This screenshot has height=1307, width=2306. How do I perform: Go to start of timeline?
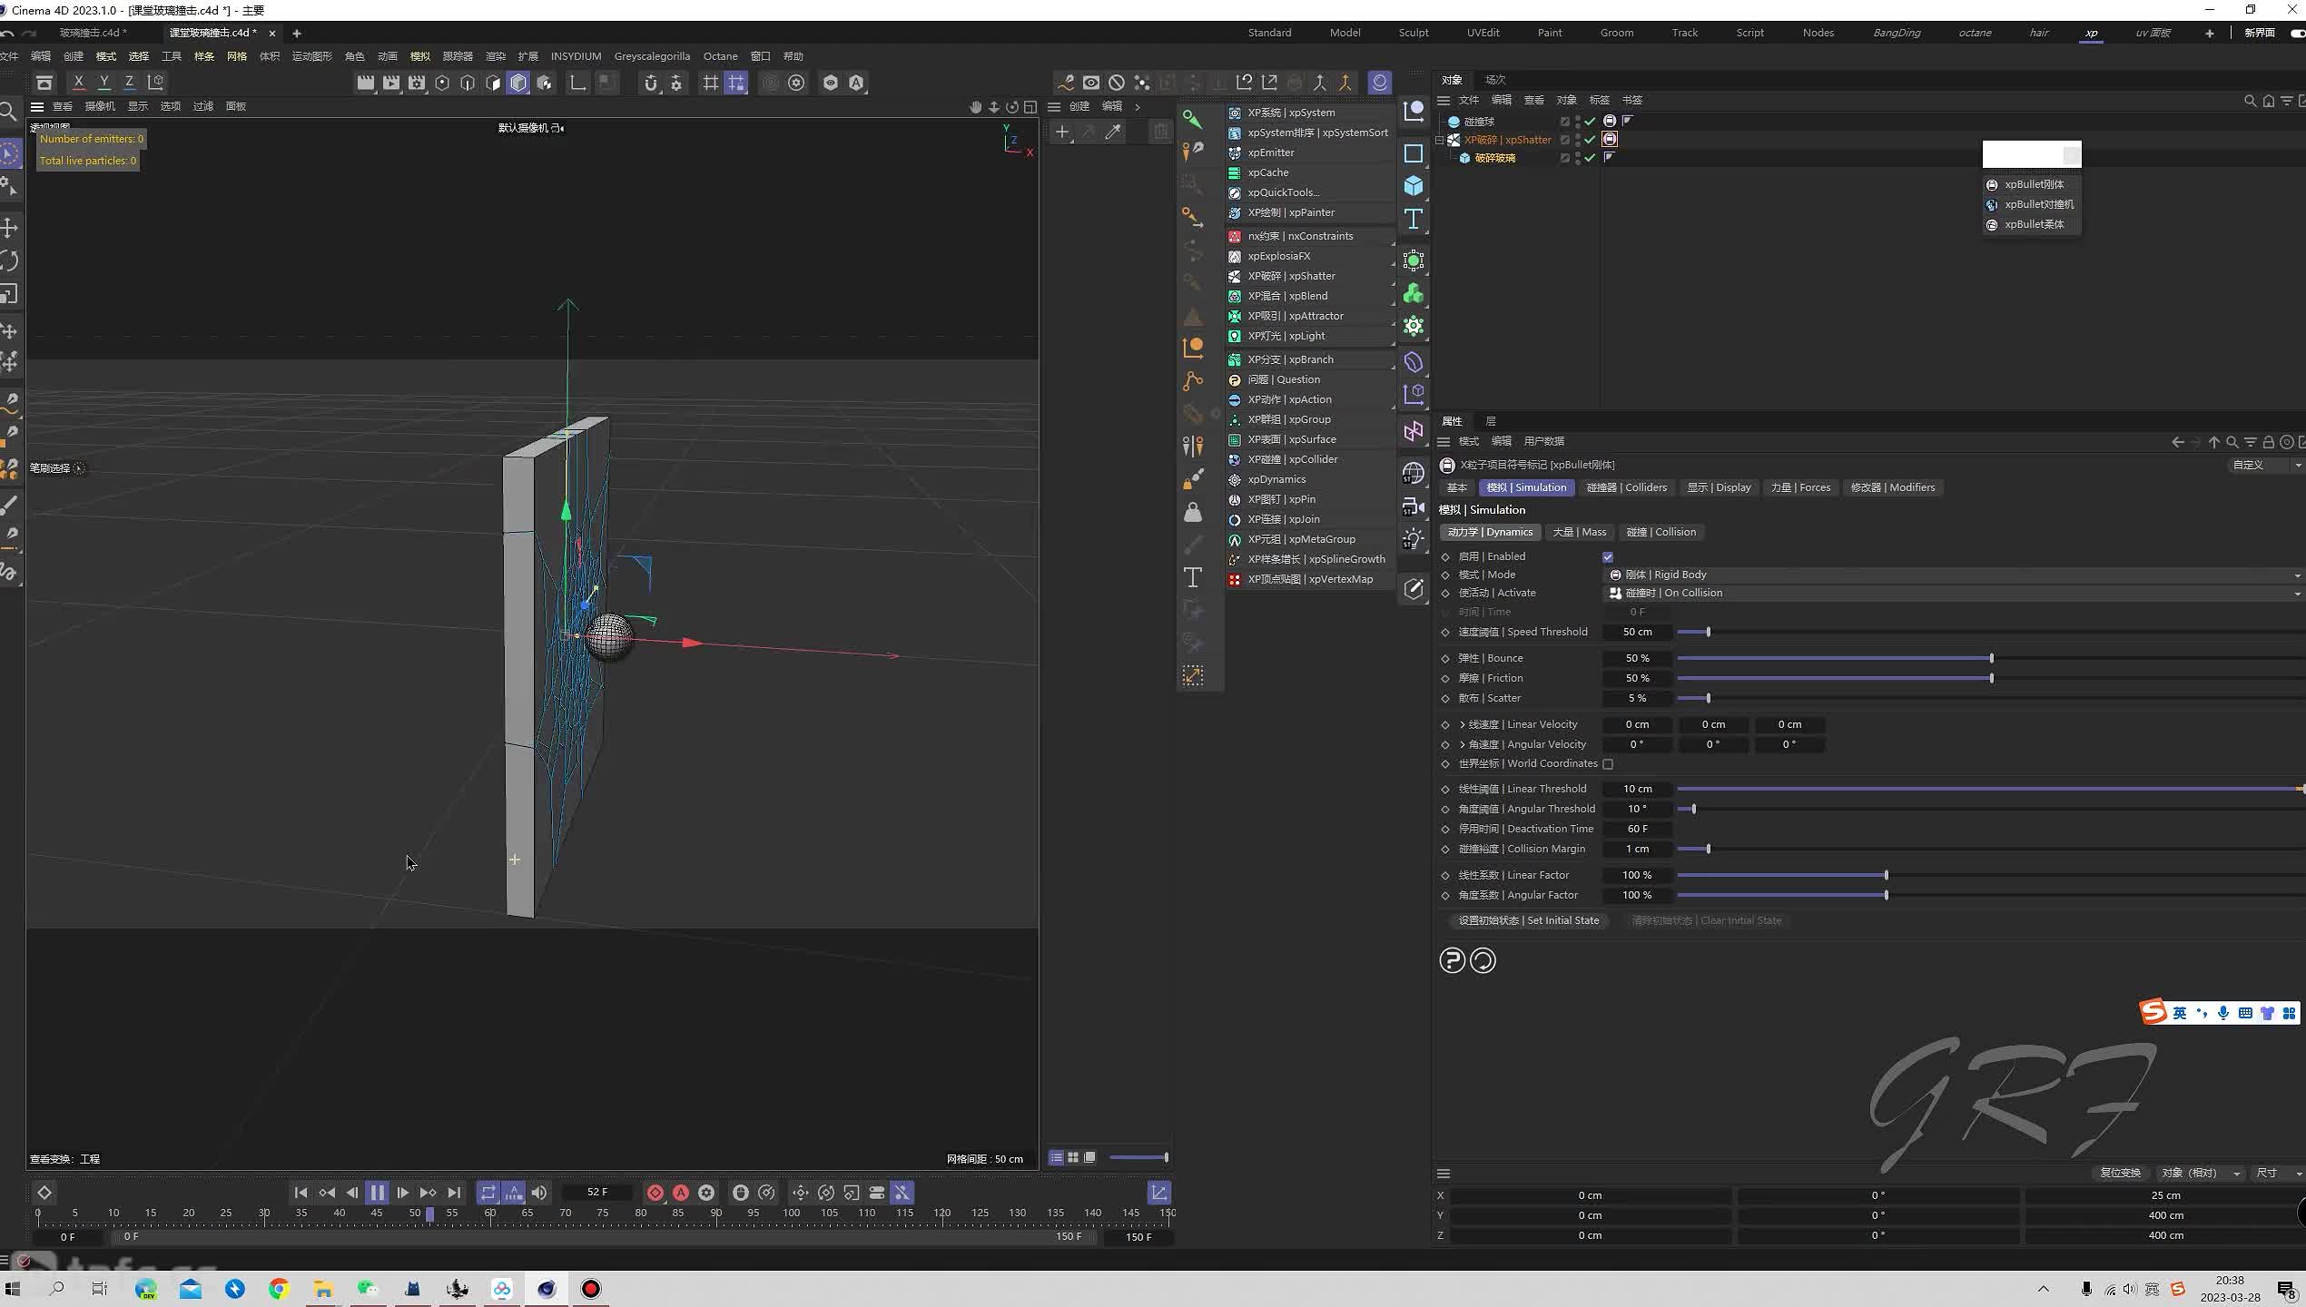click(x=301, y=1193)
